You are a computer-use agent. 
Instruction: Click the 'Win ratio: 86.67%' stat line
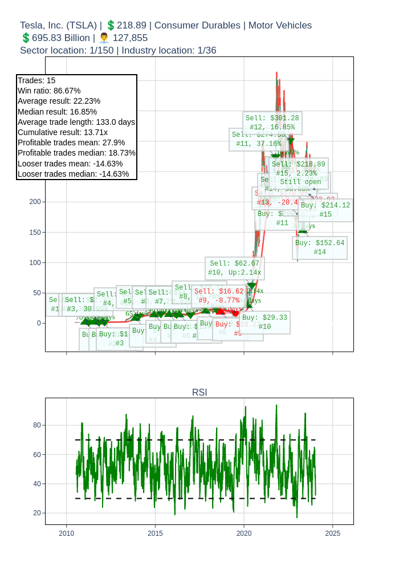(x=49, y=91)
